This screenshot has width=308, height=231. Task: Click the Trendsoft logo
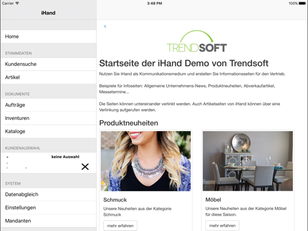pyautogui.click(x=196, y=41)
